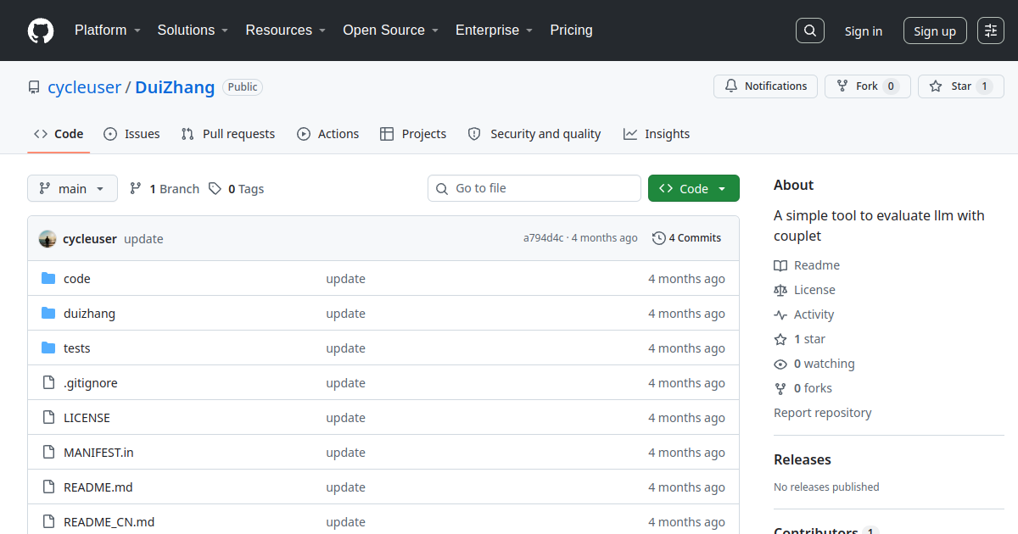Click the tests folder icon

[x=48, y=348]
